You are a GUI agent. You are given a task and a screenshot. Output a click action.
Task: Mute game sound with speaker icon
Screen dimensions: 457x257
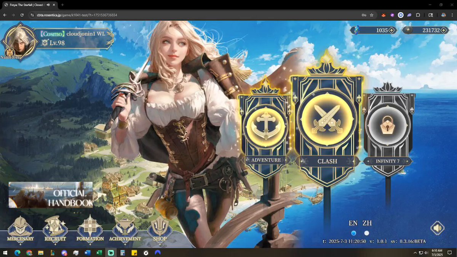[437, 228]
